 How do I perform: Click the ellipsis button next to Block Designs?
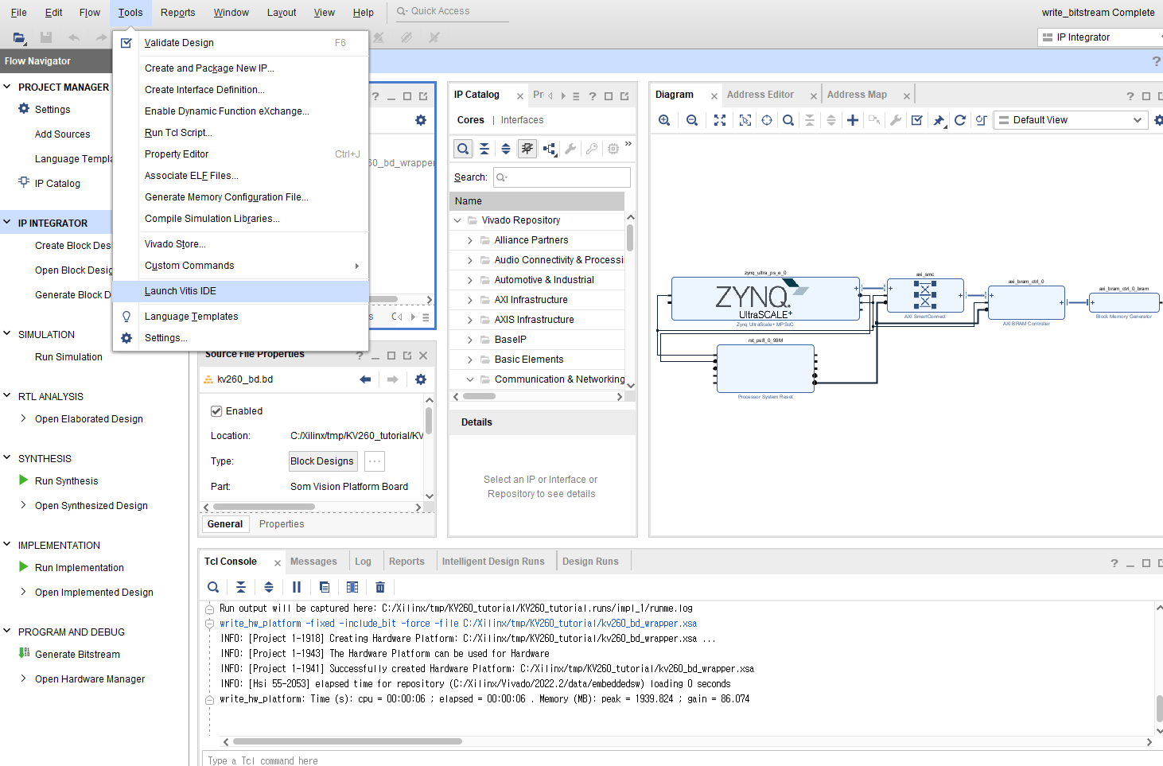[375, 461]
